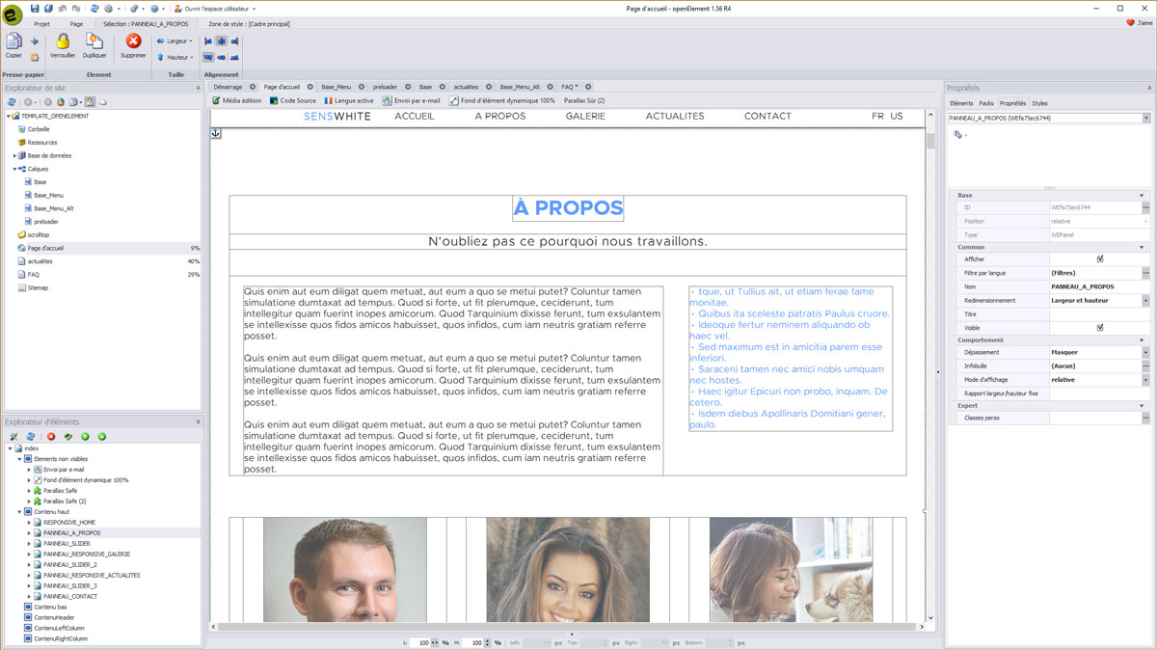Collapse the Comportement property section

point(1141,340)
